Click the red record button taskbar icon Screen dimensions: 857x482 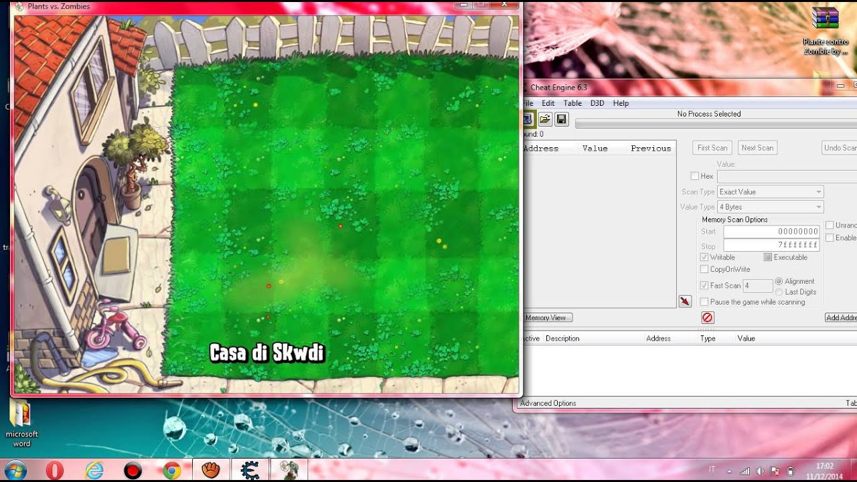click(x=133, y=471)
